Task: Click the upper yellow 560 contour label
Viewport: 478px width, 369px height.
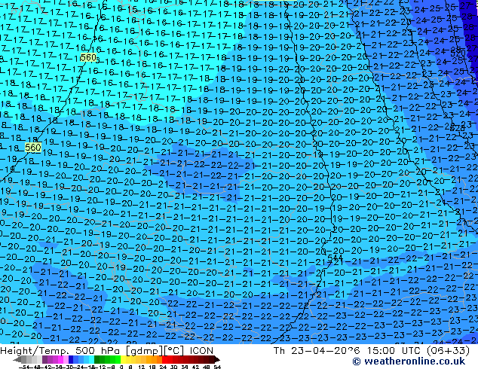Action: pos(88,57)
